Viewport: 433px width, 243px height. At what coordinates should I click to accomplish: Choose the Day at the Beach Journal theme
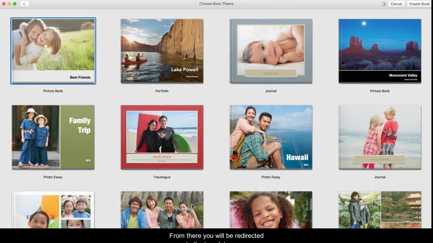coord(380,137)
